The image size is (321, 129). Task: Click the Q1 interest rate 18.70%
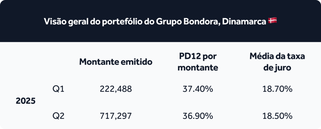point(277,89)
